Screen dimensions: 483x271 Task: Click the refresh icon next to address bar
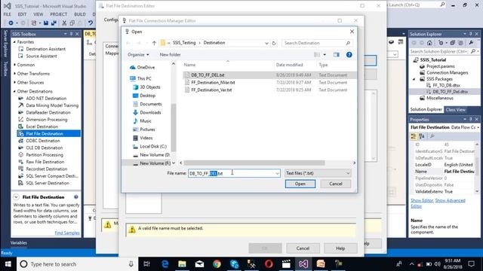coord(274,43)
